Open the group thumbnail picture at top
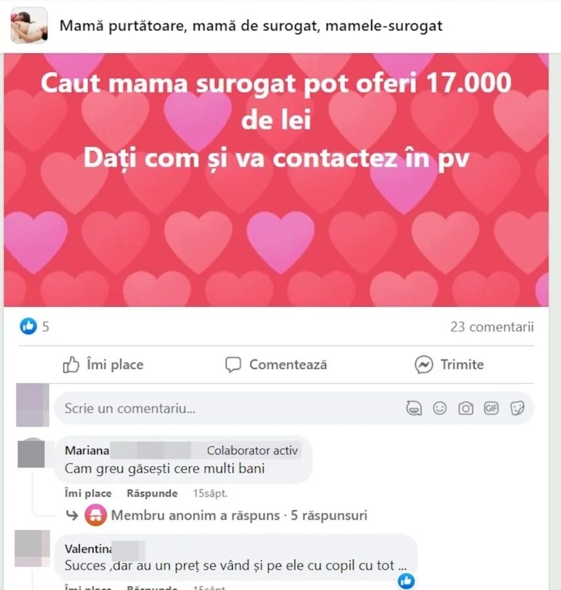The width and height of the screenshot is (561, 590). (x=29, y=26)
